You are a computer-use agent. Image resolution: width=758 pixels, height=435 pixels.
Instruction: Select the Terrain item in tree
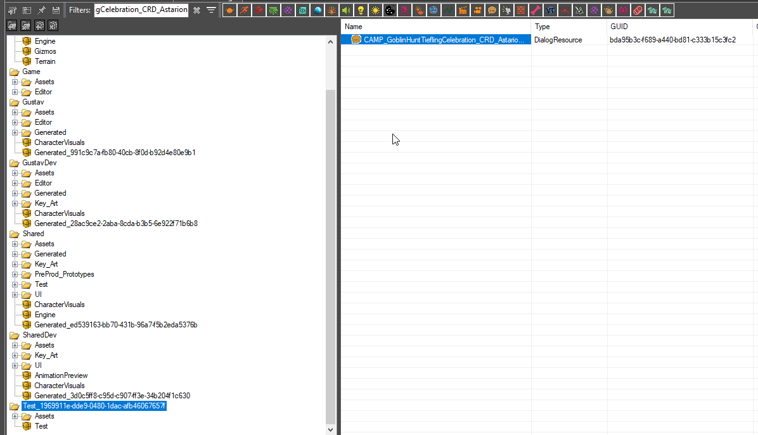coord(45,61)
